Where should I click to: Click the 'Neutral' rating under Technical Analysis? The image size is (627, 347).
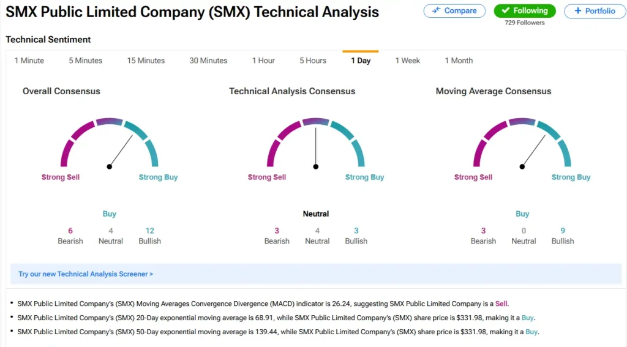pyautogui.click(x=316, y=214)
